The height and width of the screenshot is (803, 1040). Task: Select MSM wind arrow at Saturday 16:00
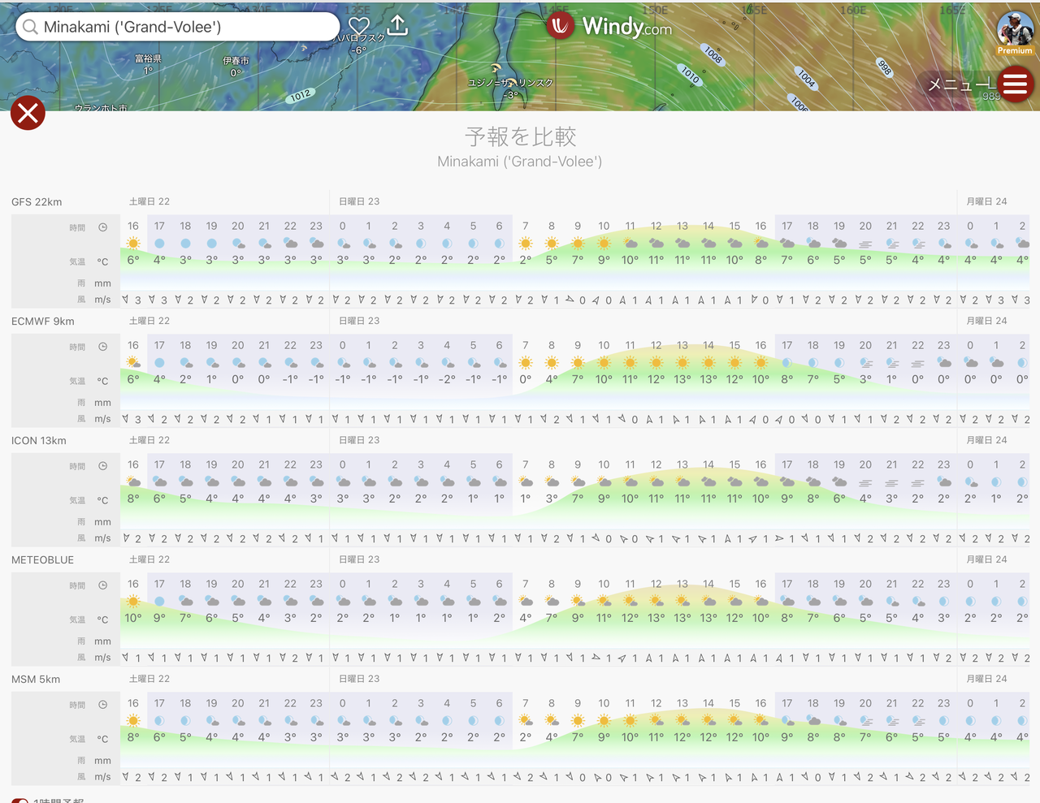click(126, 777)
